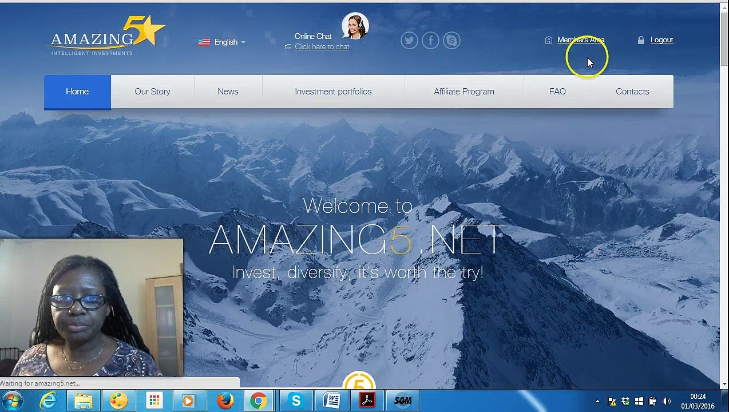Open the English language dropdown

tap(222, 42)
